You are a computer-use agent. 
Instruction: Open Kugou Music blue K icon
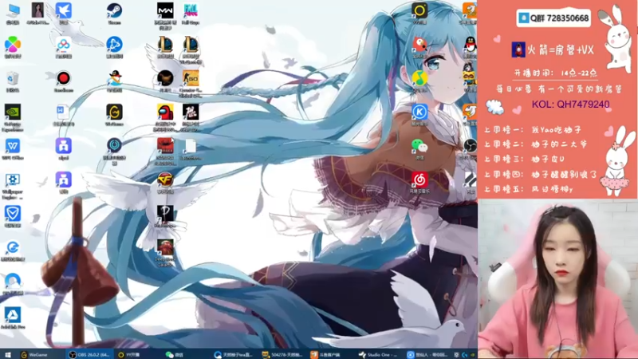pos(419,113)
